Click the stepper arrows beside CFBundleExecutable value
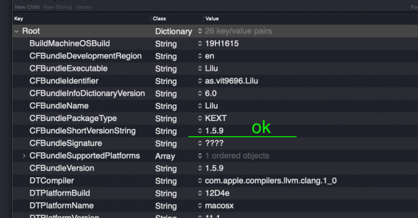 pyautogui.click(x=200, y=69)
